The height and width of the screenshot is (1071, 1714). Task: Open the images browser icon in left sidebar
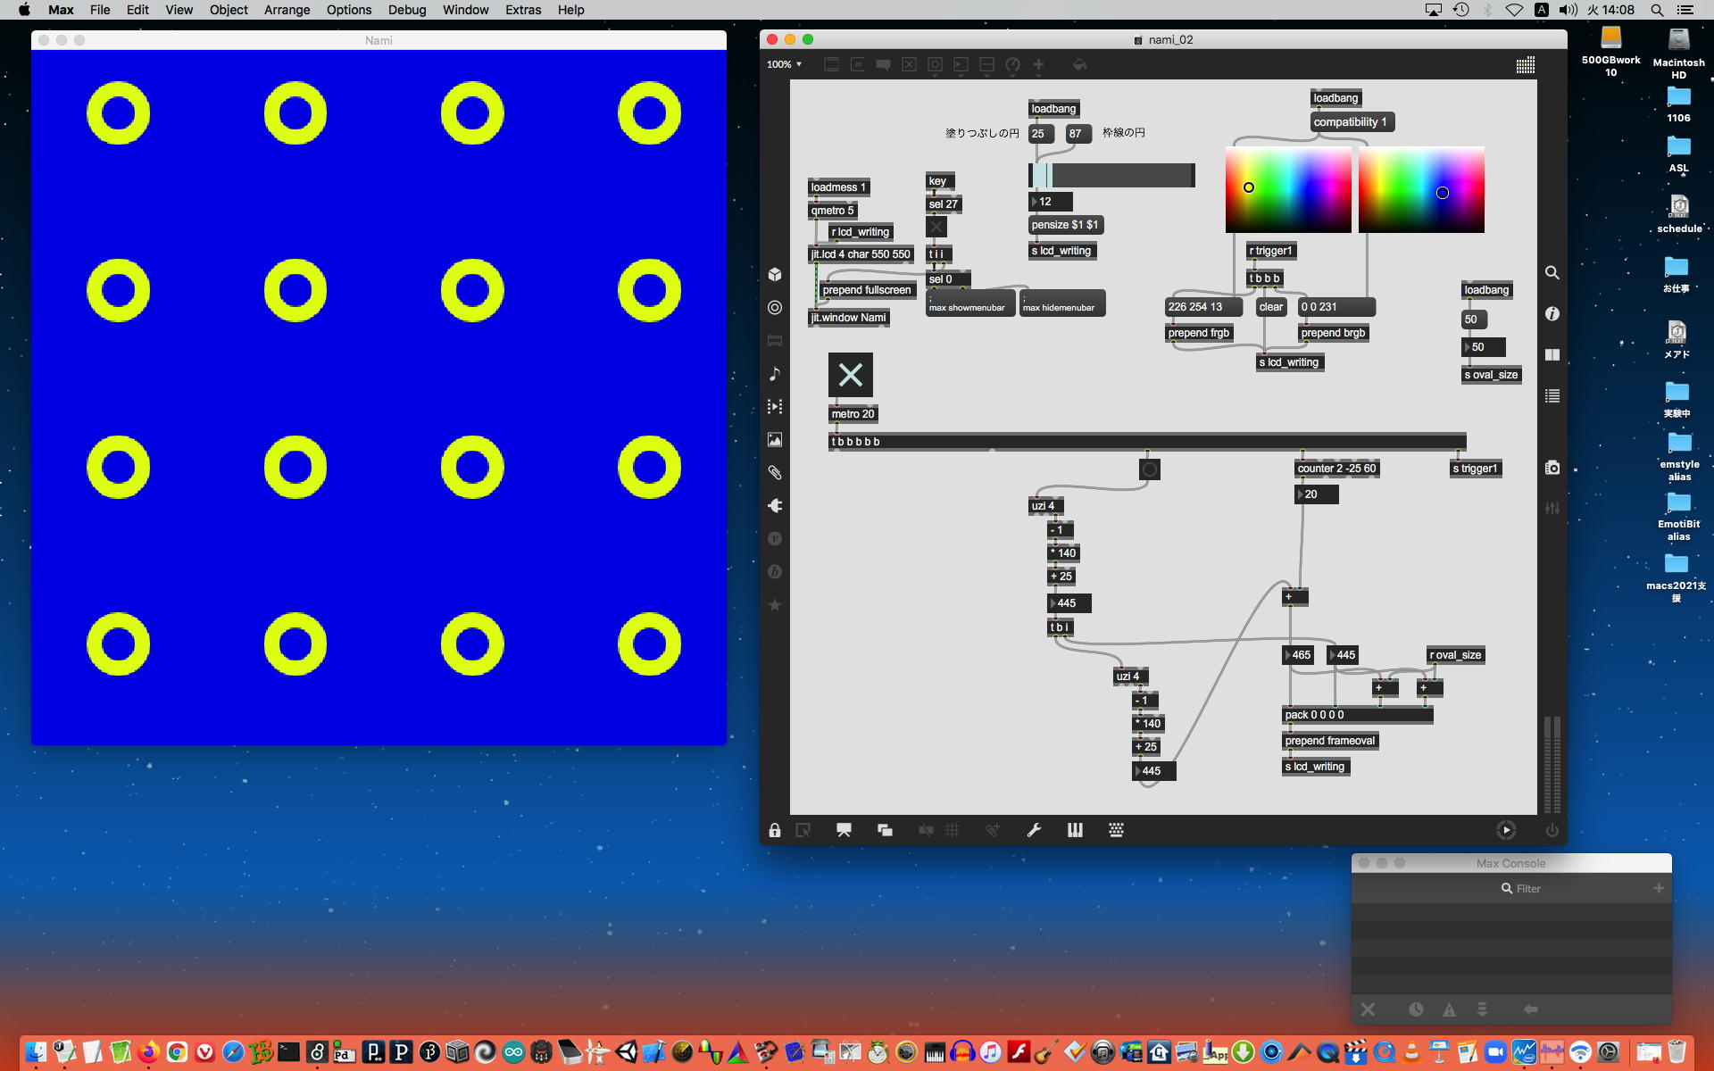click(774, 440)
